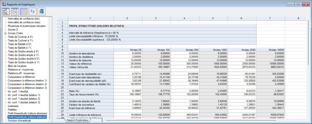
Task: Click the blue grid table toolbar icon
Action: point(23,12)
